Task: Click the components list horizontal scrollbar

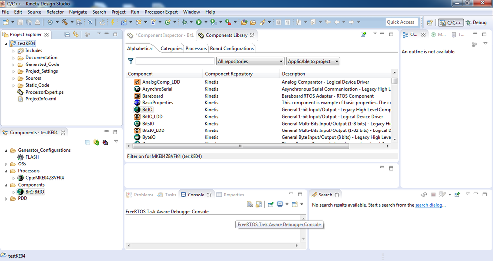Action: tap(241, 146)
